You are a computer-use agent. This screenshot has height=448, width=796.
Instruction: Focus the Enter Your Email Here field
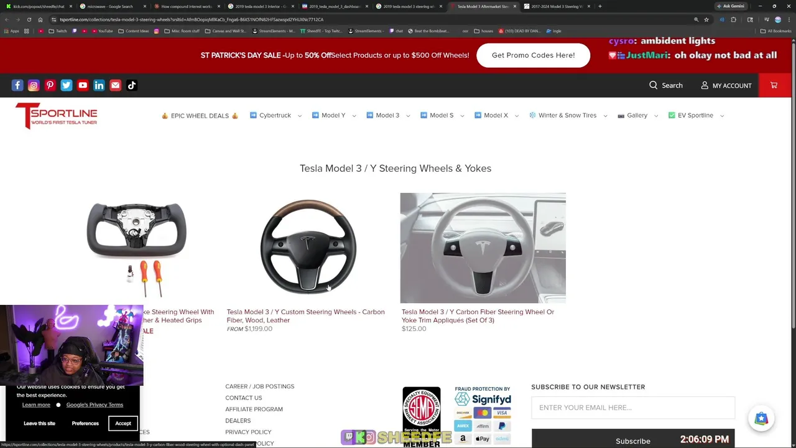click(633, 408)
